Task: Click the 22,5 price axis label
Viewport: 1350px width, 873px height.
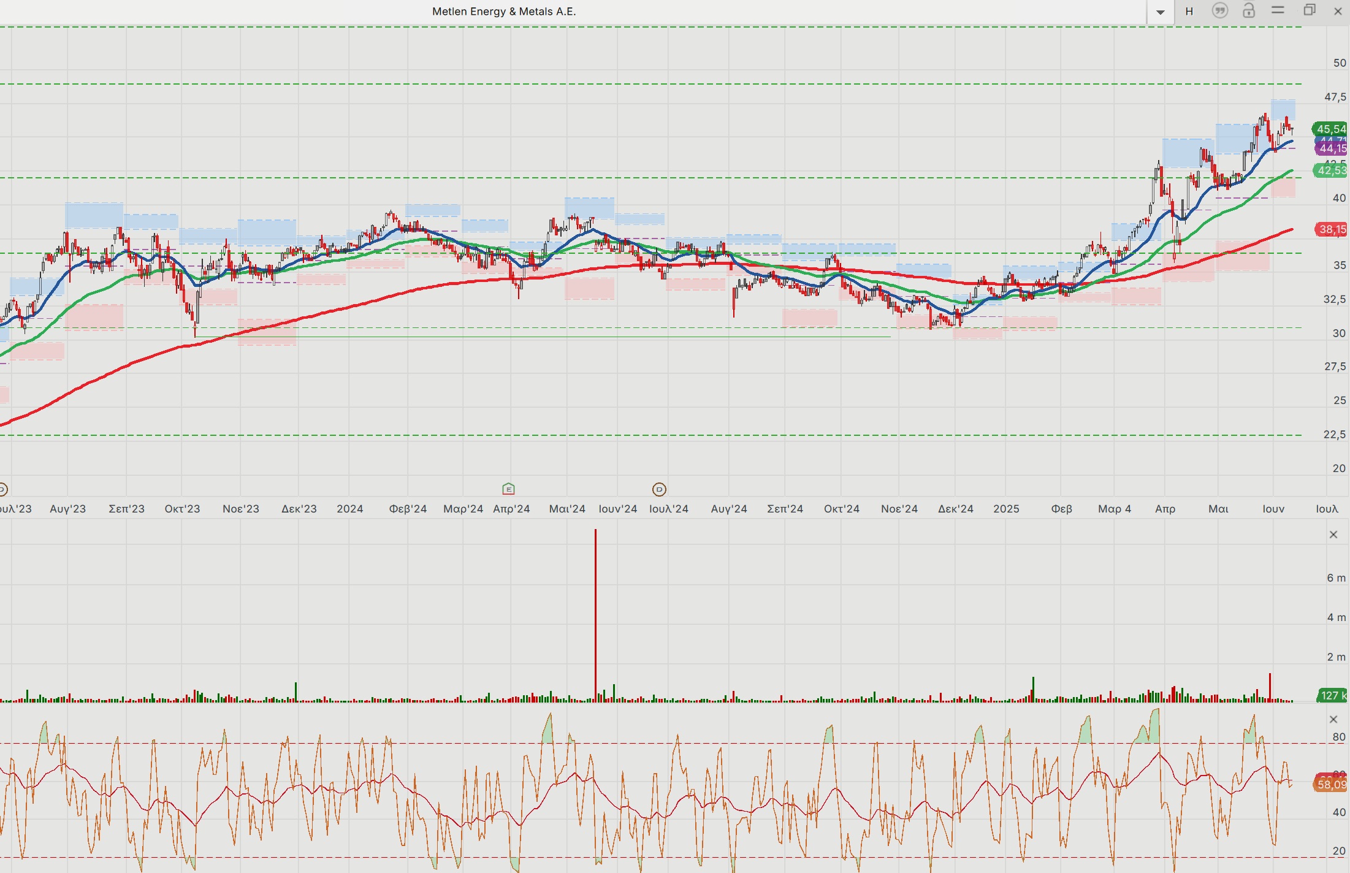Action: [1335, 435]
